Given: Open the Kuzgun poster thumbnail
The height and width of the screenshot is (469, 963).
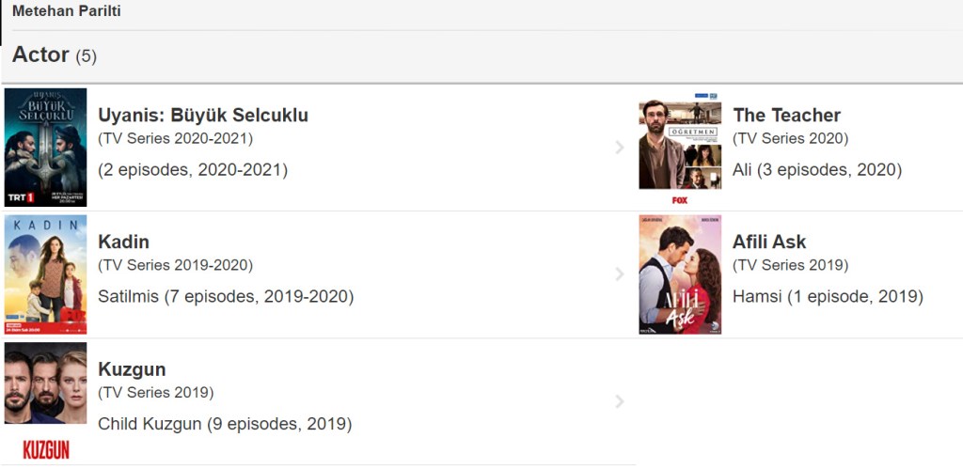Looking at the screenshot, I should [x=45, y=401].
